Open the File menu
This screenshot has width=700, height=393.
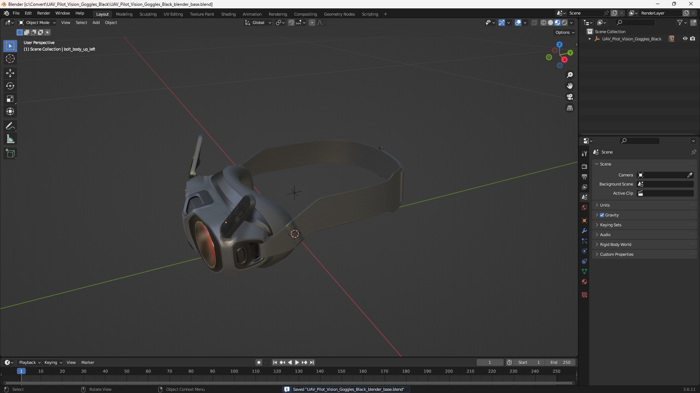[x=16, y=13]
